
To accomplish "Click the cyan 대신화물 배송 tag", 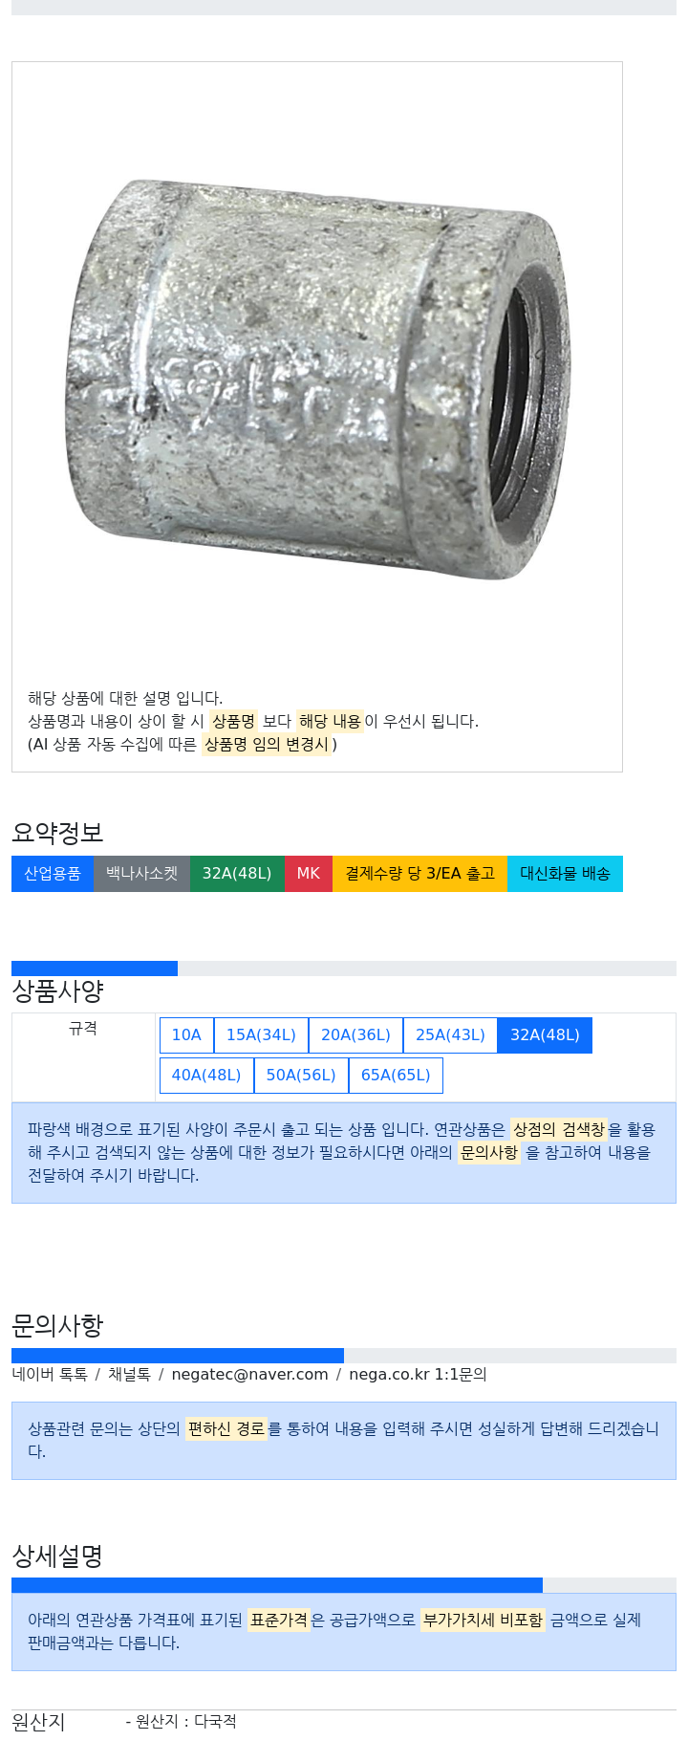I will pos(566,874).
